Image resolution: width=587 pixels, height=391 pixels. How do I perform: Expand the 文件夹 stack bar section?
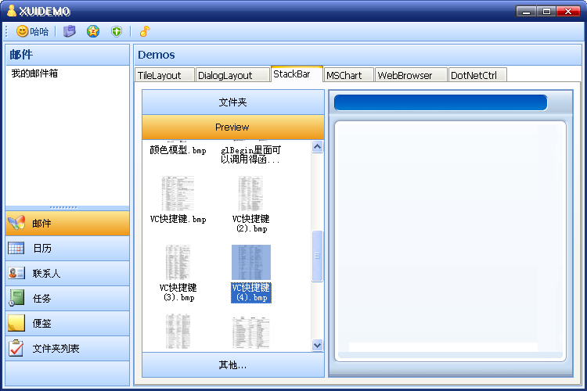click(x=232, y=102)
